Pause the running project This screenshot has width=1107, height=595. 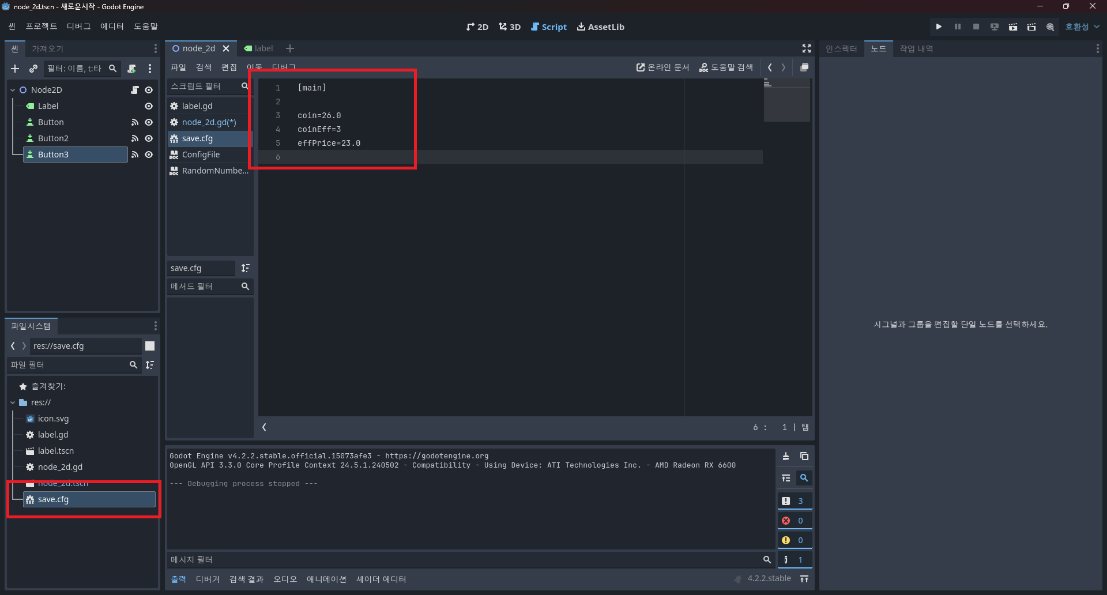click(957, 27)
